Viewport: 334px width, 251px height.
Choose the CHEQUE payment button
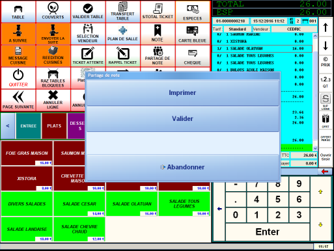193,56
